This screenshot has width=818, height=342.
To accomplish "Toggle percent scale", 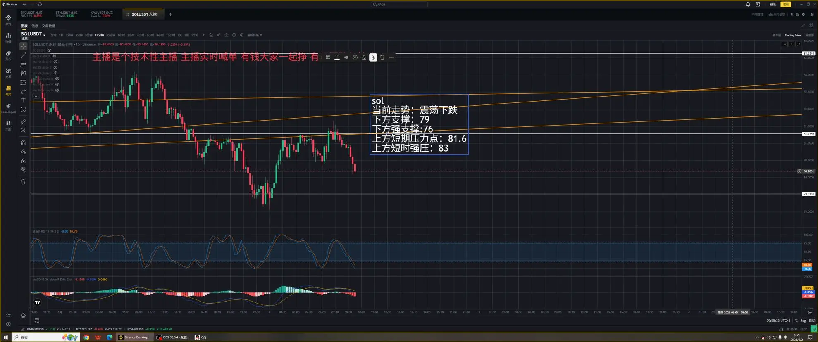I will pyautogui.click(x=797, y=321).
